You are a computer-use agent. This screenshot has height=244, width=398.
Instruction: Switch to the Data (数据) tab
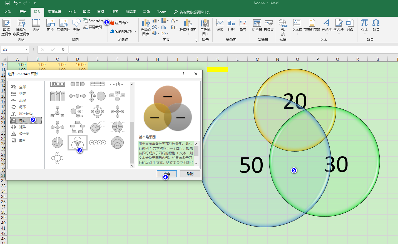86,12
